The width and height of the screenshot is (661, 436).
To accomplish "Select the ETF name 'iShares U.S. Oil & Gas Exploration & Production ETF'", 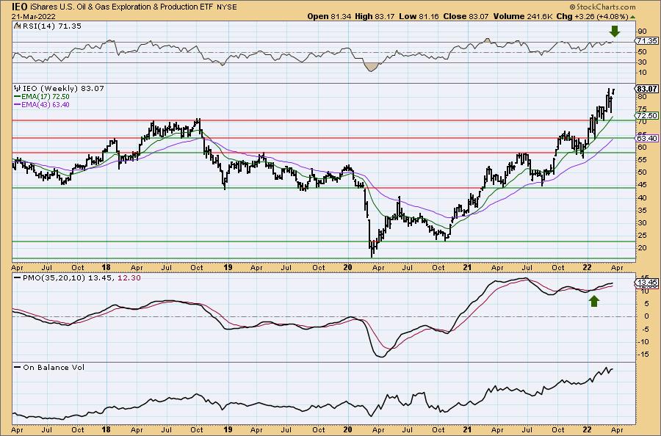I will [x=122, y=7].
